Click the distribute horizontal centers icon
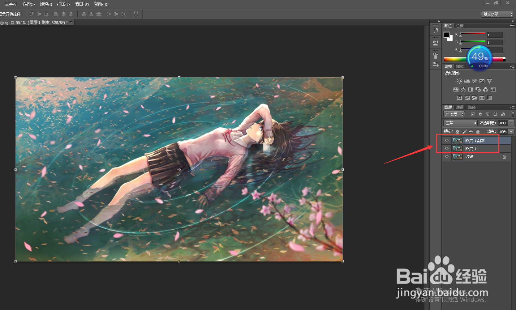Image resolution: width=516 pixels, height=310 pixels. pos(116,14)
